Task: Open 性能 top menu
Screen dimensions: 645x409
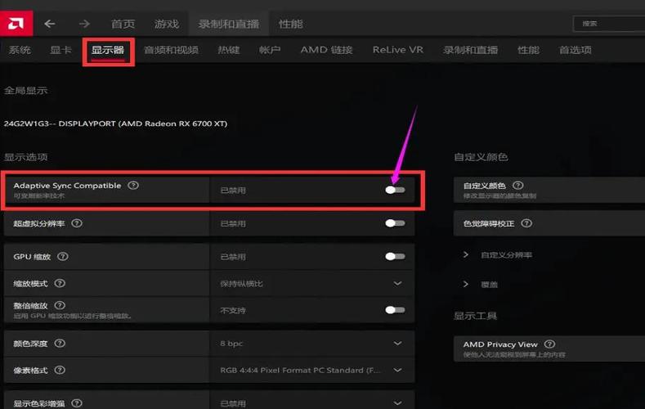Action: pos(291,24)
